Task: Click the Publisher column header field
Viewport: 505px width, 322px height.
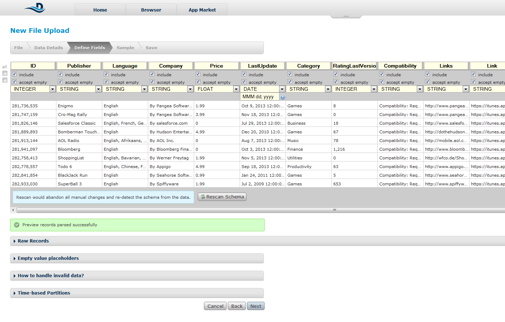Action: point(79,66)
